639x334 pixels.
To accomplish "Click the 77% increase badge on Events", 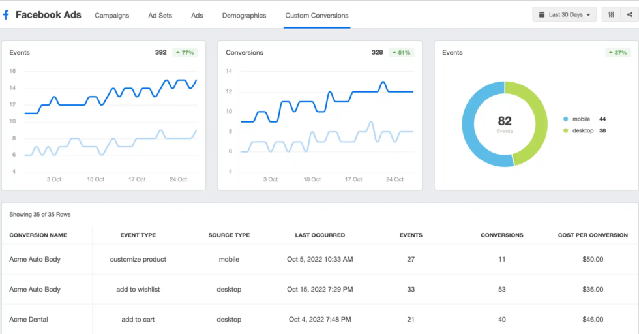I will click(x=185, y=53).
